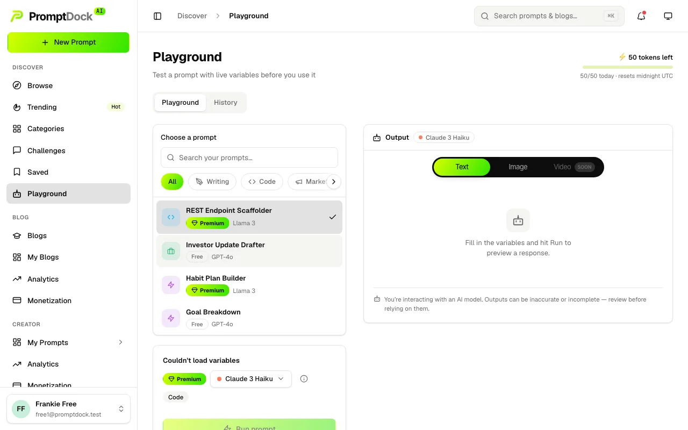Click the Trending flame icon

(17, 107)
